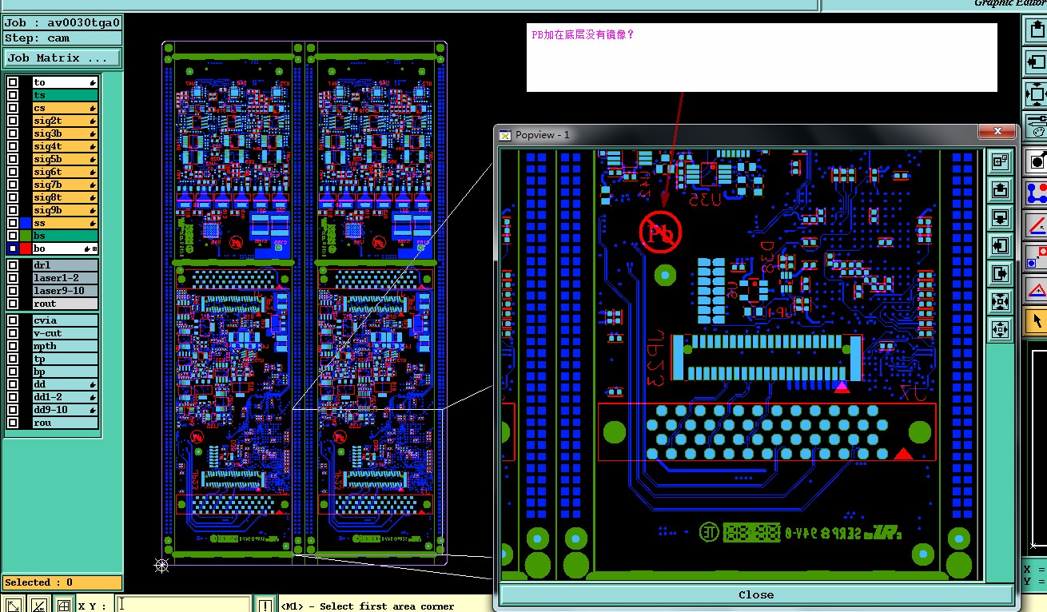Enable the checkbox for layer drl
This screenshot has width=1047, height=612.
point(13,265)
